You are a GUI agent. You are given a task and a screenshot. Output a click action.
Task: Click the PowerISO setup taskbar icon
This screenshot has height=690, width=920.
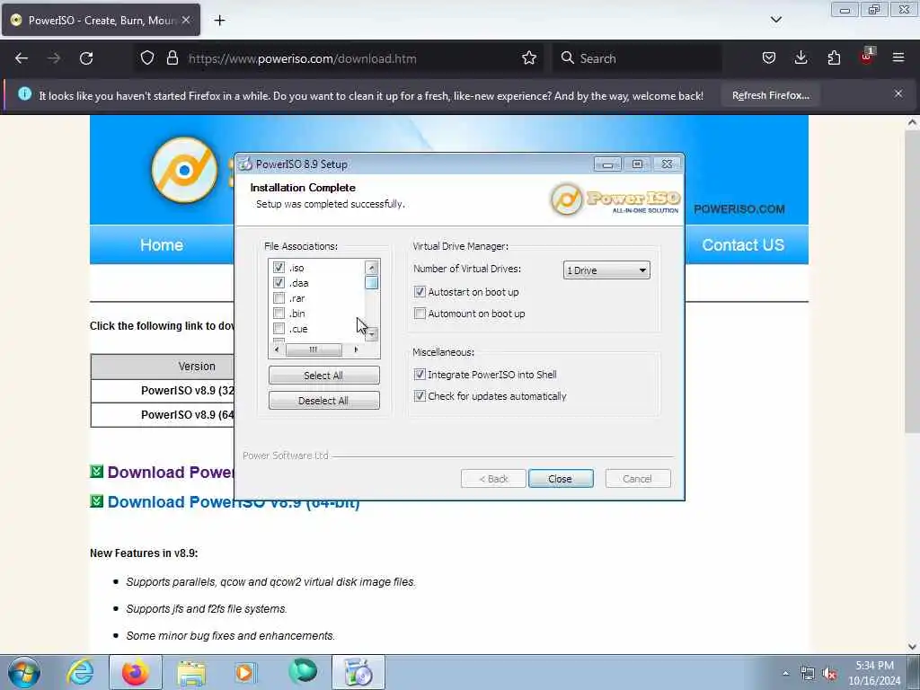point(358,672)
